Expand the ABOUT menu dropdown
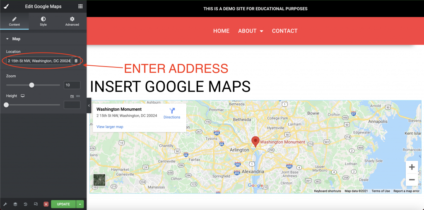The width and height of the screenshot is (424, 210). point(251,31)
